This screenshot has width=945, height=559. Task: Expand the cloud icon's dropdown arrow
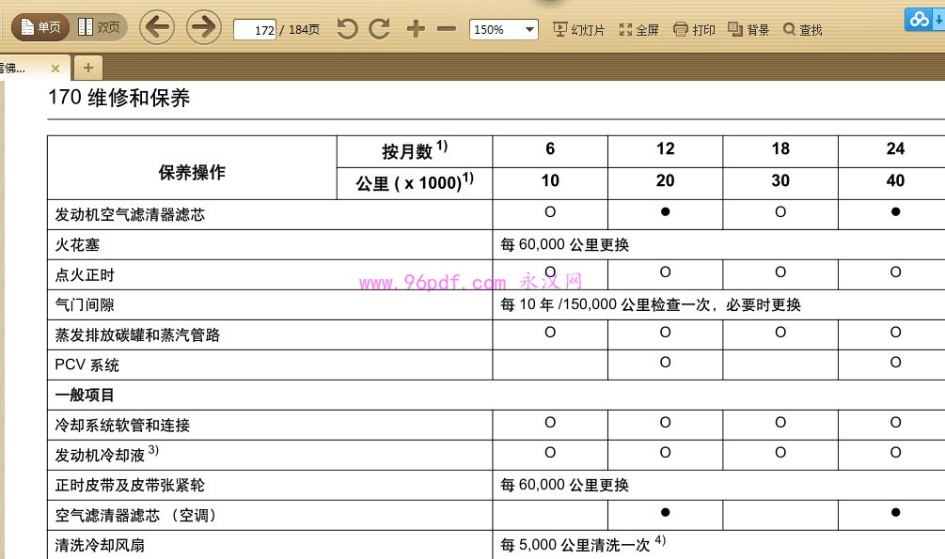(937, 19)
